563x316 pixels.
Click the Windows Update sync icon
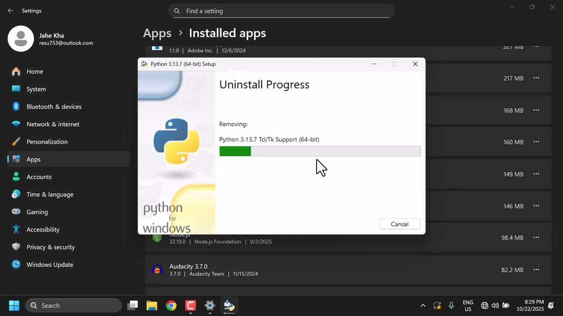(x=16, y=264)
